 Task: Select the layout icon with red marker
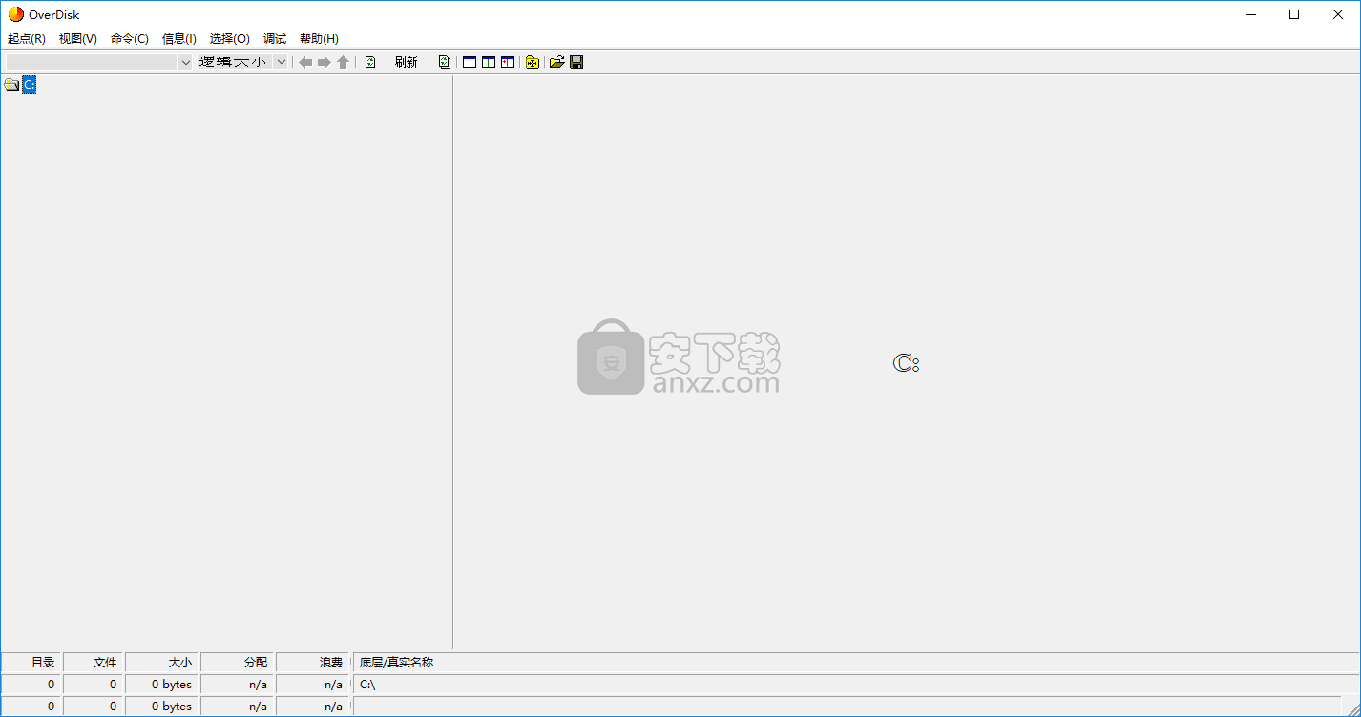[x=508, y=62]
